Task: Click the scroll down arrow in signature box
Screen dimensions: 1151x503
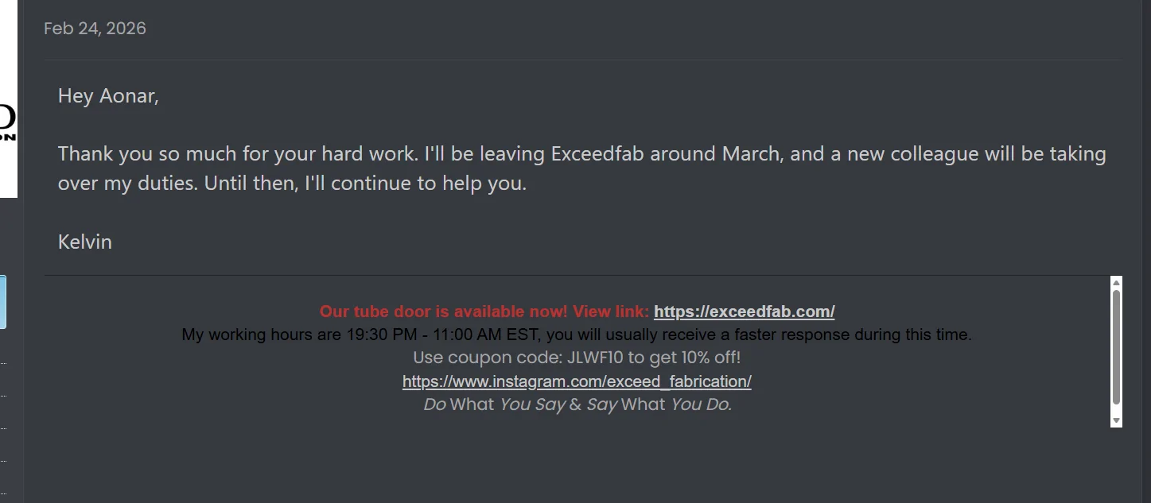Action: [x=1116, y=420]
